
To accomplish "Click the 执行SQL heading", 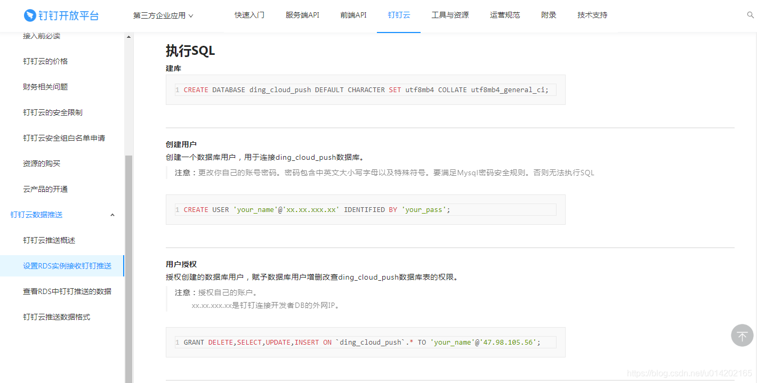I will [190, 51].
